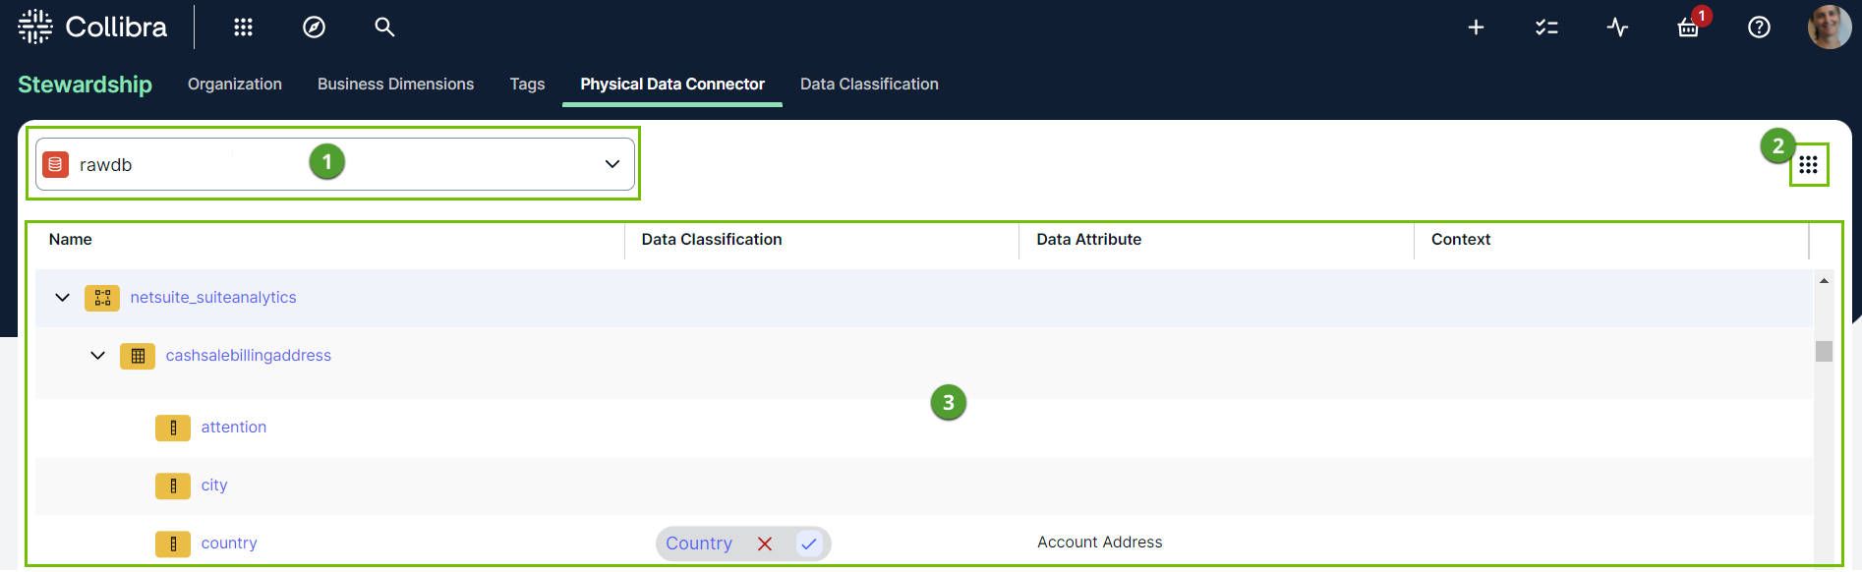The width and height of the screenshot is (1862, 572).
Task: Click the plus Create icon
Action: 1476,28
